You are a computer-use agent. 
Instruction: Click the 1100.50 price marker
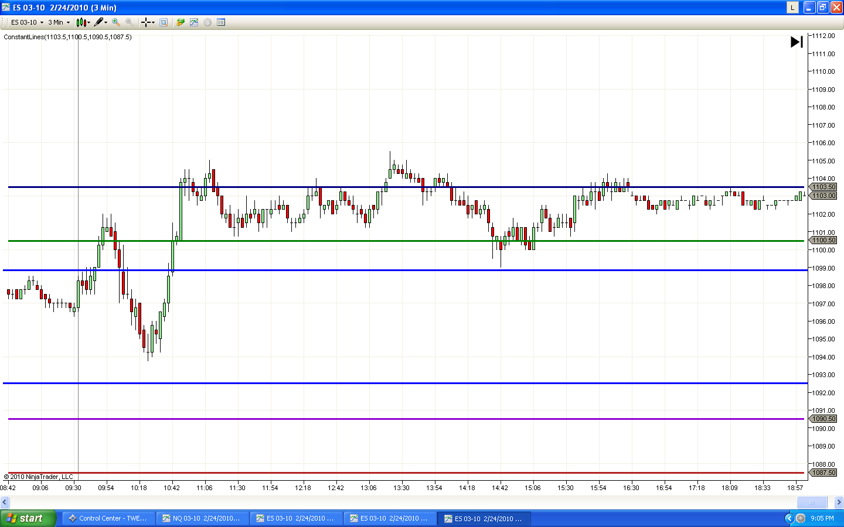click(x=823, y=240)
